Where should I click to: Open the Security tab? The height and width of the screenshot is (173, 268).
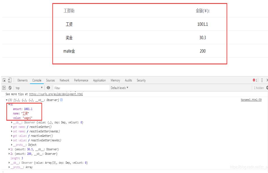tap(141, 80)
